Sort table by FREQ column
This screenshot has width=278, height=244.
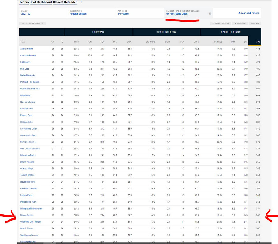pyautogui.click(x=76, y=42)
